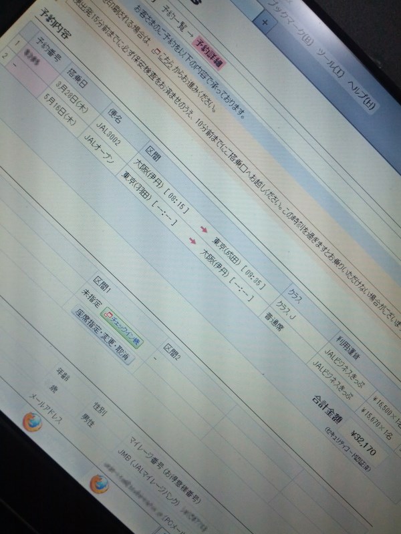401x534 pixels.
Task: Click the JMB (JALマイレージバンク) text
Action: (148, 477)
